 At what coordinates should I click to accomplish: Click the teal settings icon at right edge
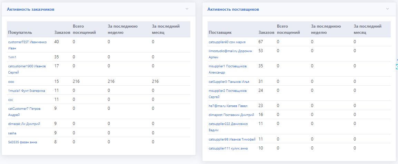397,67
